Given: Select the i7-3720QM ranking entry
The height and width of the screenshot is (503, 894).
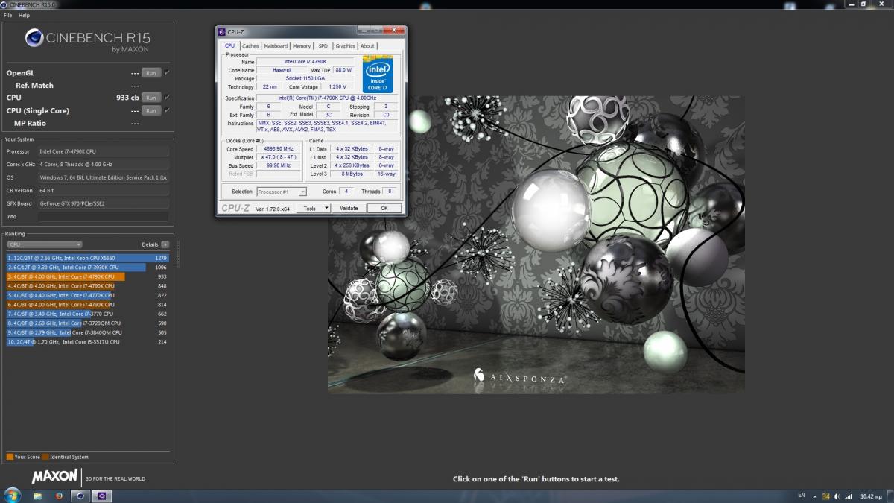Looking at the screenshot, I should [x=88, y=323].
